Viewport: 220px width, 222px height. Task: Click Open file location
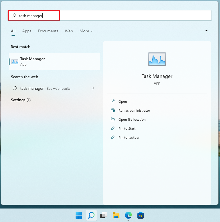(x=132, y=120)
